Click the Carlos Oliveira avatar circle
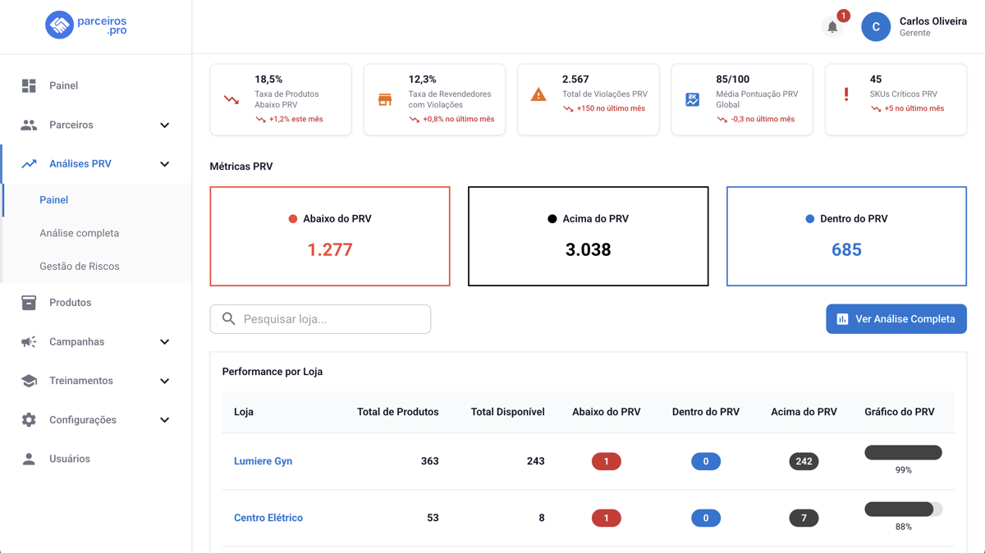Image resolution: width=985 pixels, height=553 pixels. tap(876, 27)
